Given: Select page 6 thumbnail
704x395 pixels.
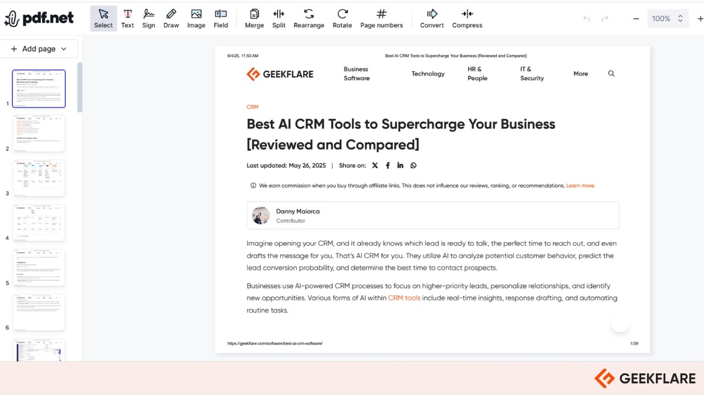Looking at the screenshot, I should (x=39, y=313).
